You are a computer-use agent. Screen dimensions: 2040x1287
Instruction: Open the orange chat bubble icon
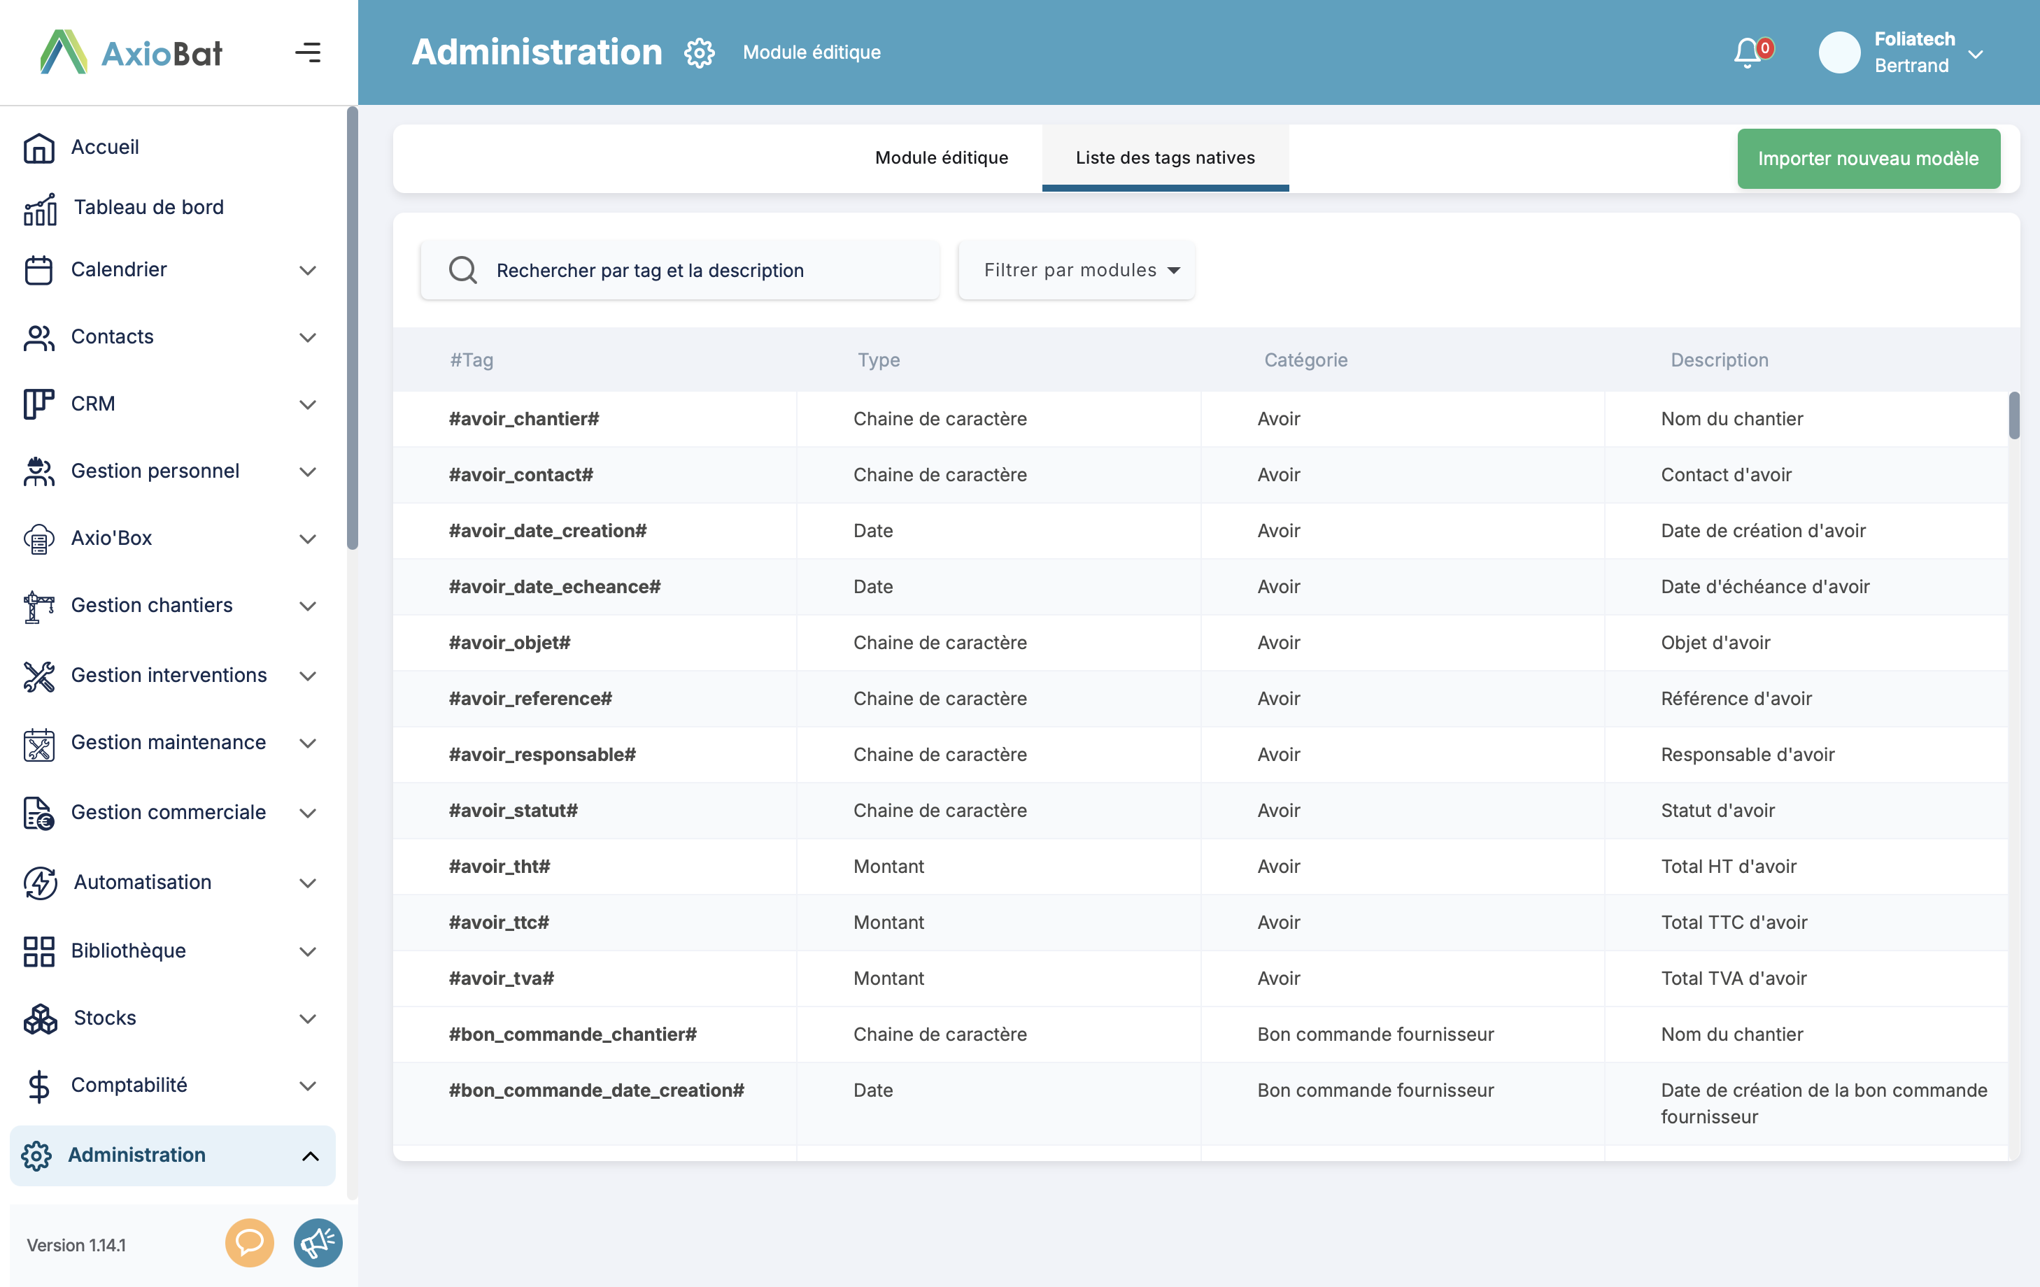click(249, 1242)
